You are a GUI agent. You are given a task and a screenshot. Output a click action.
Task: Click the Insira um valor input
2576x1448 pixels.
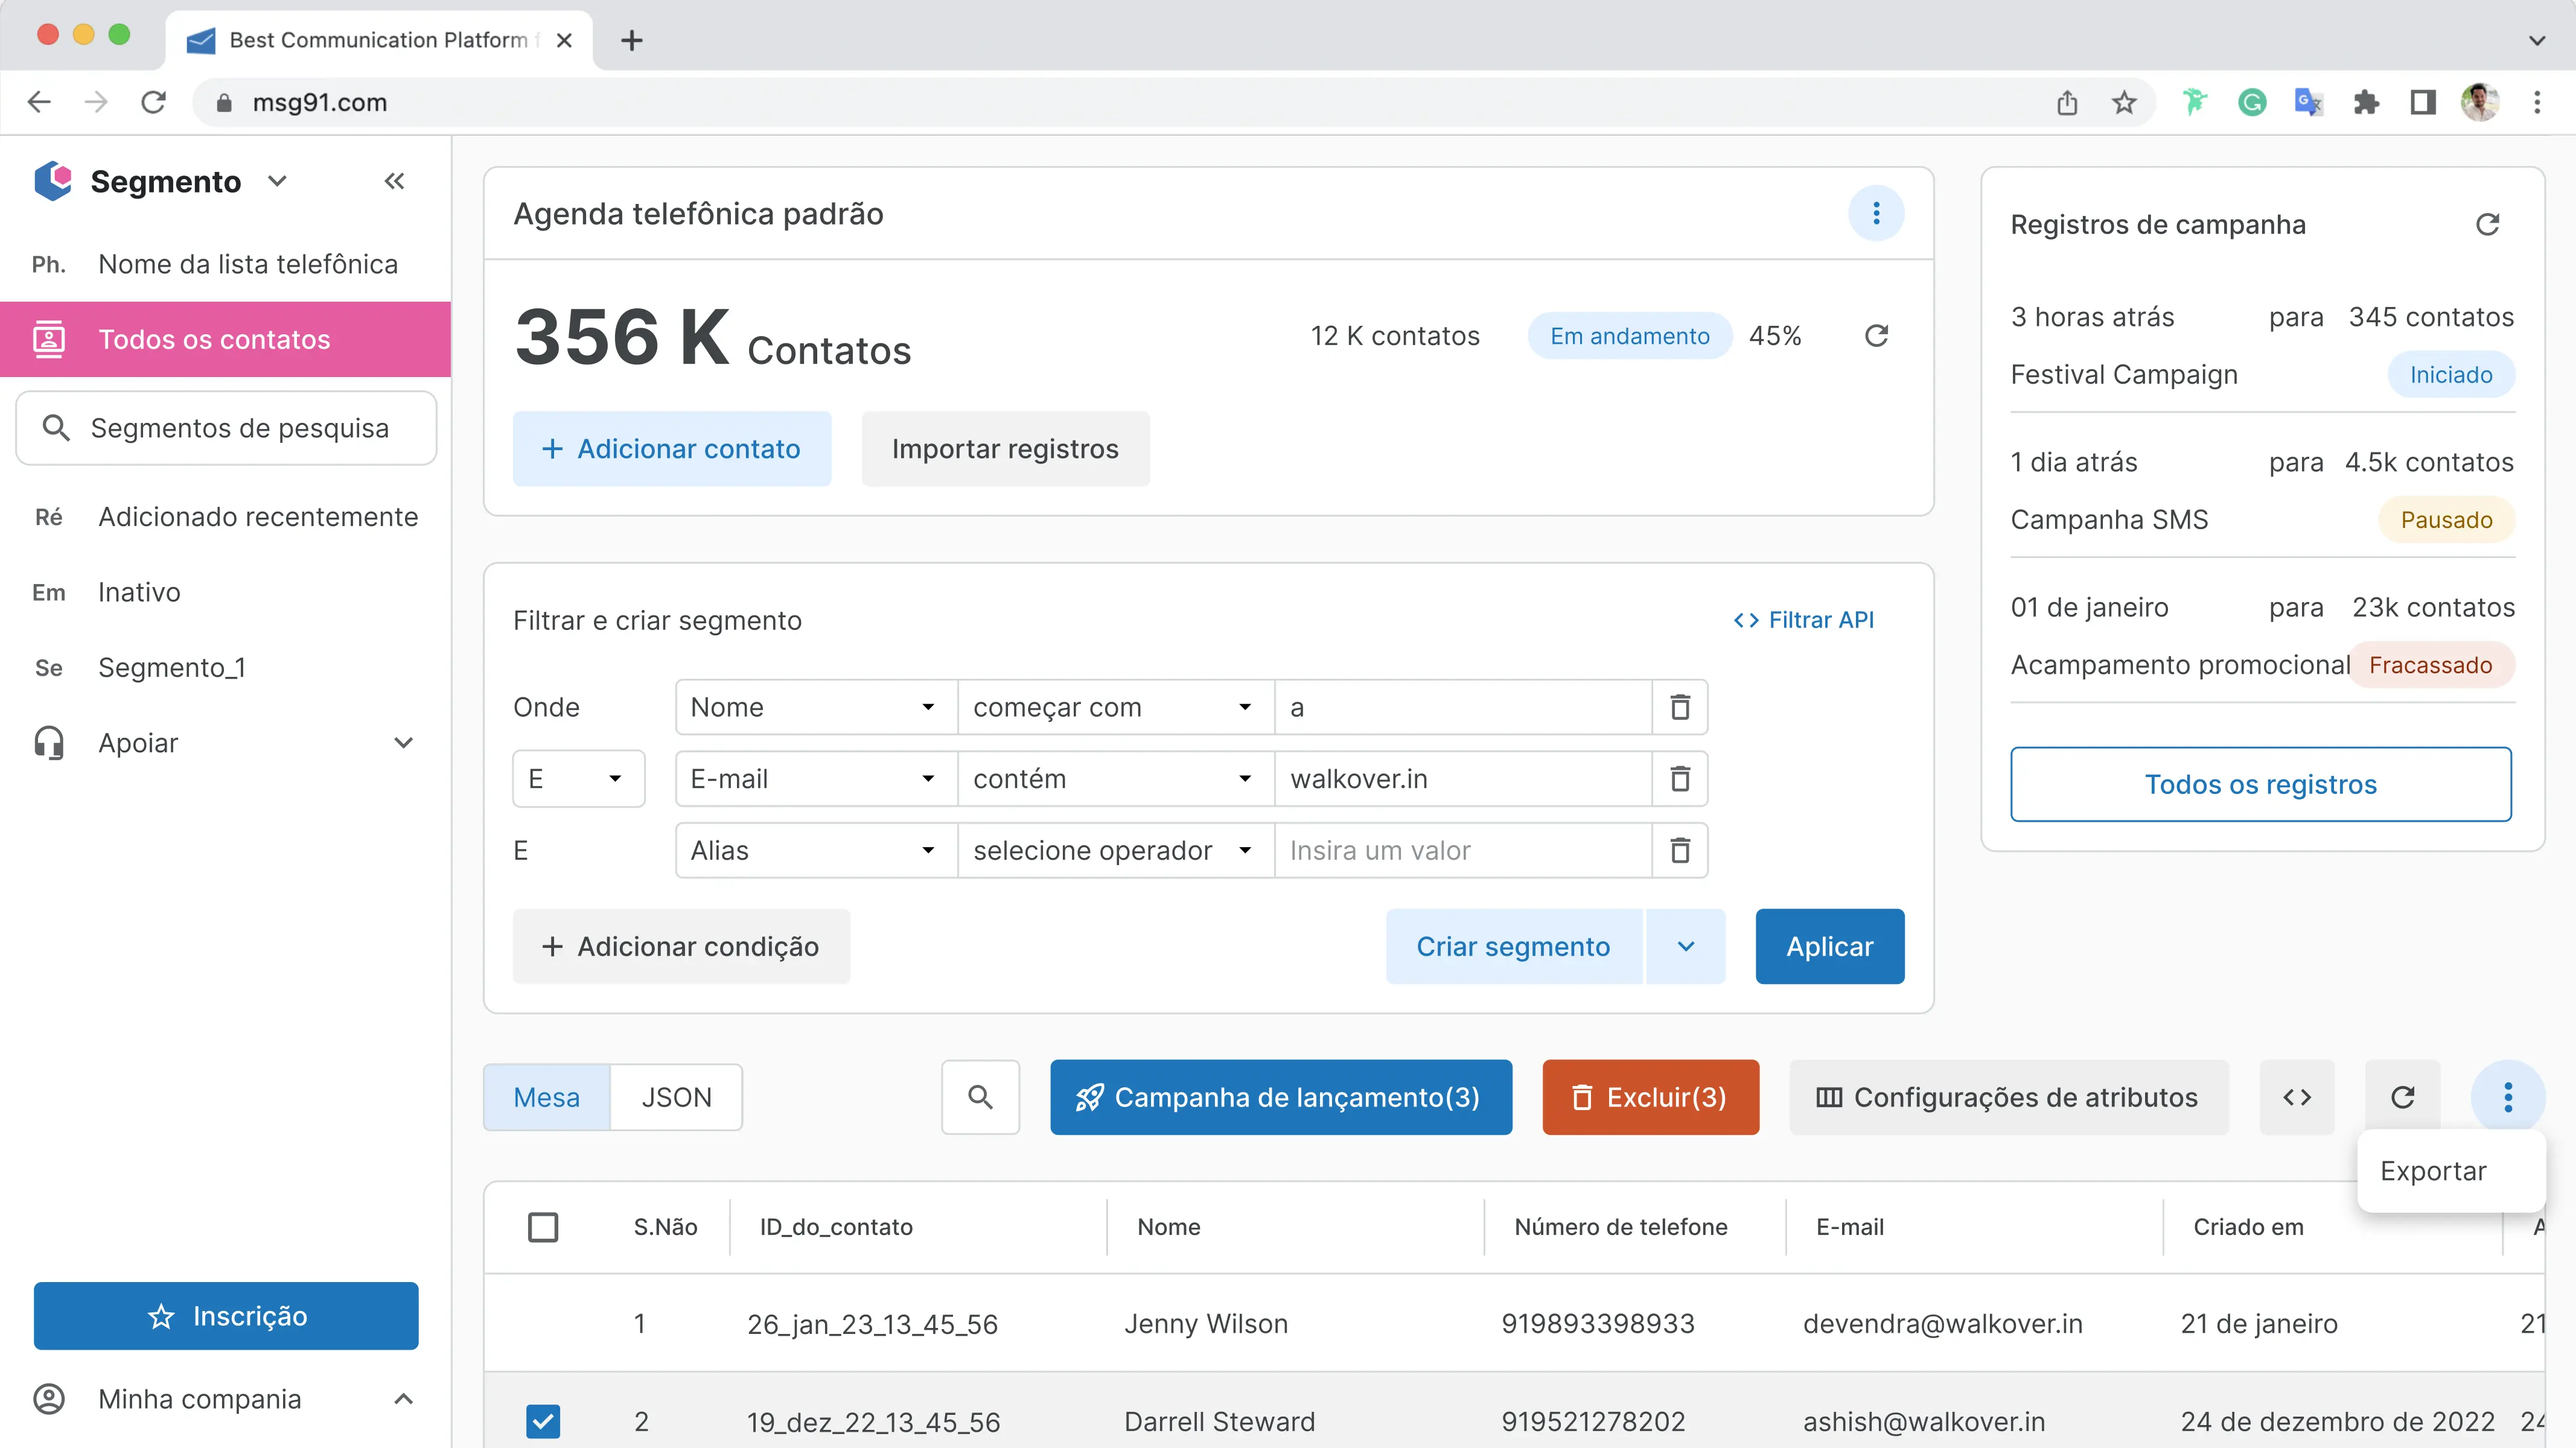1462,851
